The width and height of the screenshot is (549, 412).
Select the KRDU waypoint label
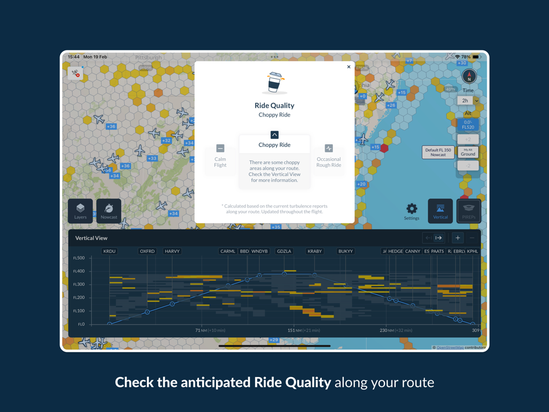coord(109,251)
